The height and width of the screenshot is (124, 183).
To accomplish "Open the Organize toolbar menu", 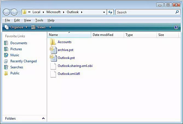I will 16,27.
